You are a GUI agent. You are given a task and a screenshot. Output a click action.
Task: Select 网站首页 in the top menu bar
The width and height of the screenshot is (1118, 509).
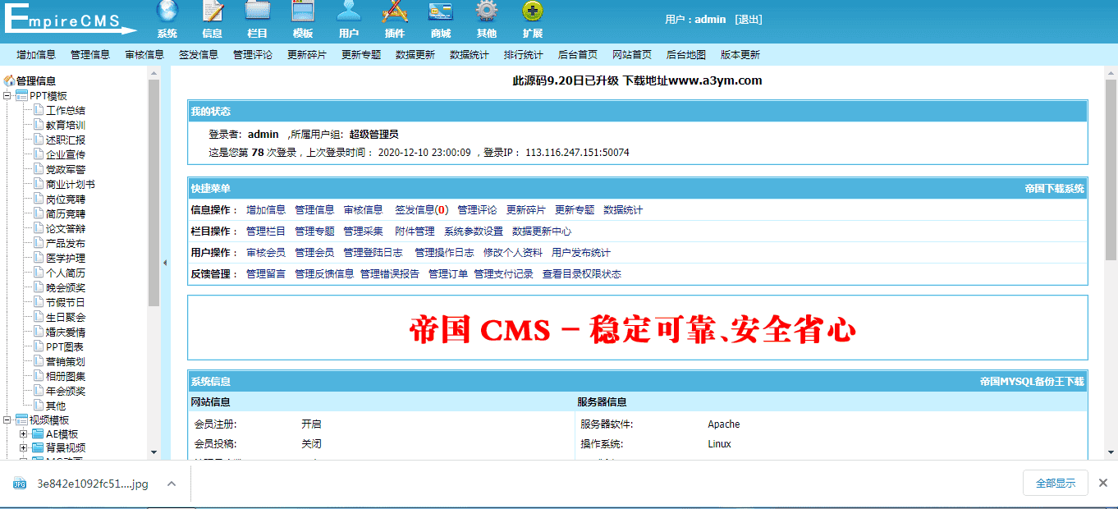tap(632, 55)
